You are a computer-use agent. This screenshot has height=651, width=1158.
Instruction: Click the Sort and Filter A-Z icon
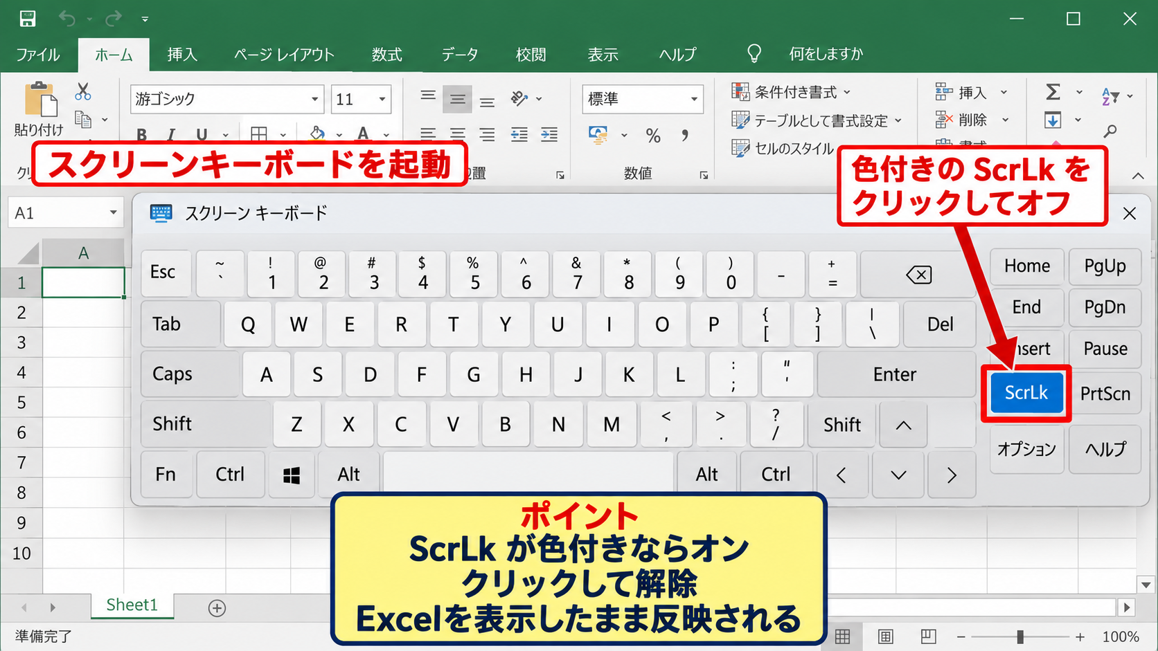pos(1110,96)
